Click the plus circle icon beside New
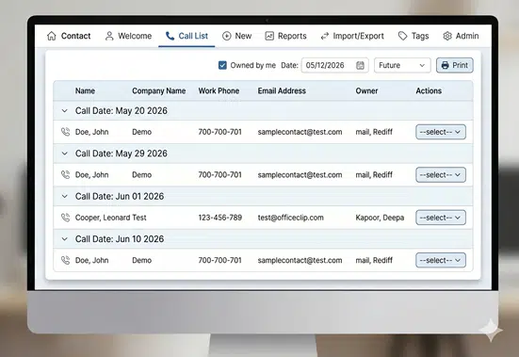The image size is (519, 357). pyautogui.click(x=227, y=36)
